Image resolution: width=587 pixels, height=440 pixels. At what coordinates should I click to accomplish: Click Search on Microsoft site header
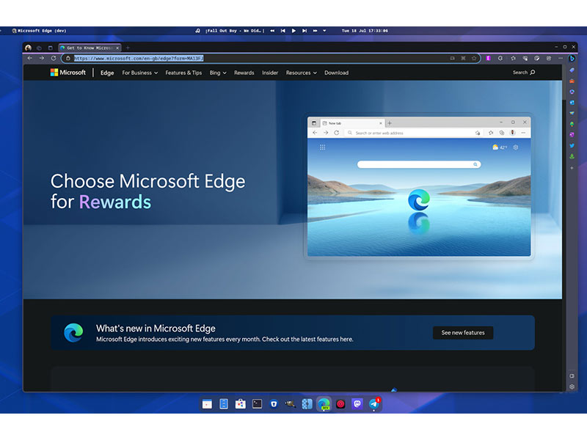[x=524, y=72]
